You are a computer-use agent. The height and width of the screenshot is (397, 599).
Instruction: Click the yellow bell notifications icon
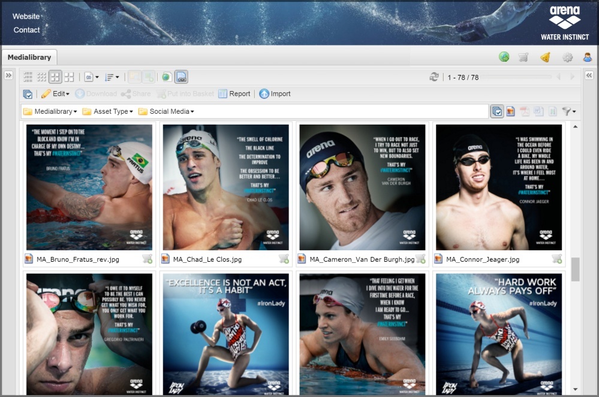[x=546, y=57]
